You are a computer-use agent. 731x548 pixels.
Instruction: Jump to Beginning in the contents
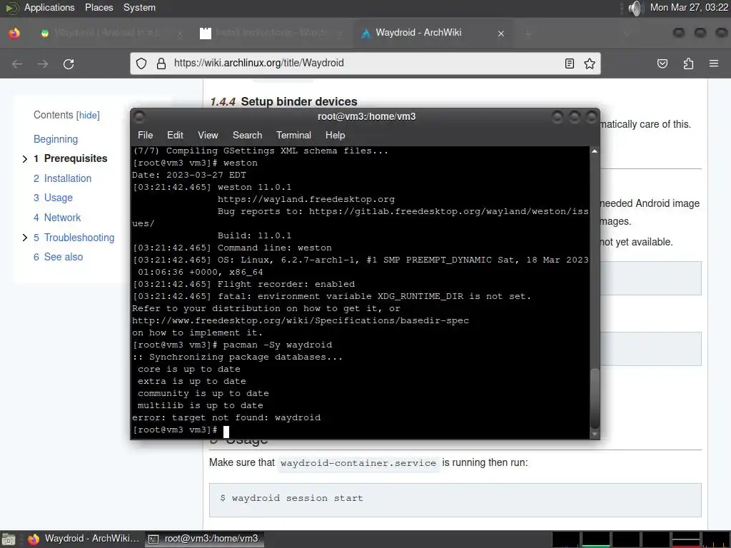(56, 139)
